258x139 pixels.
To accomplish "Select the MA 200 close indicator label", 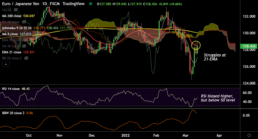I will click(11, 16).
